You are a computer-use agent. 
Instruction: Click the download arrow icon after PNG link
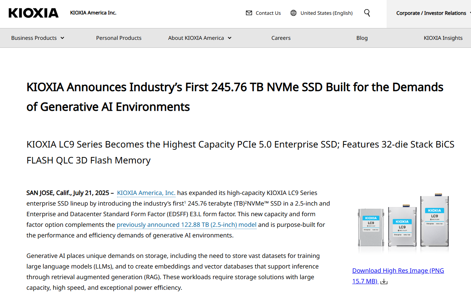[x=384, y=281]
